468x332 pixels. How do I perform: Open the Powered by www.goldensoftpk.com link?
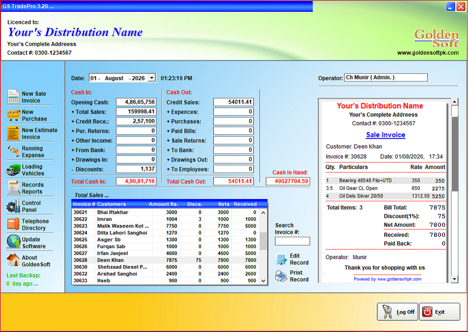point(388,279)
